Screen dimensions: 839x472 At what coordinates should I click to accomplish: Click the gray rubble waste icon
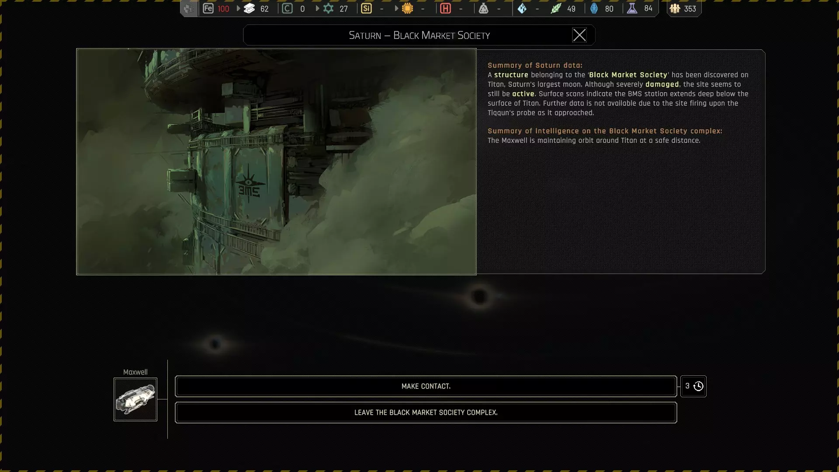click(483, 8)
